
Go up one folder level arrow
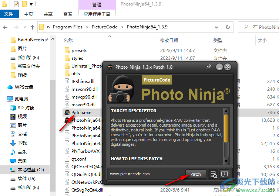[33, 27]
